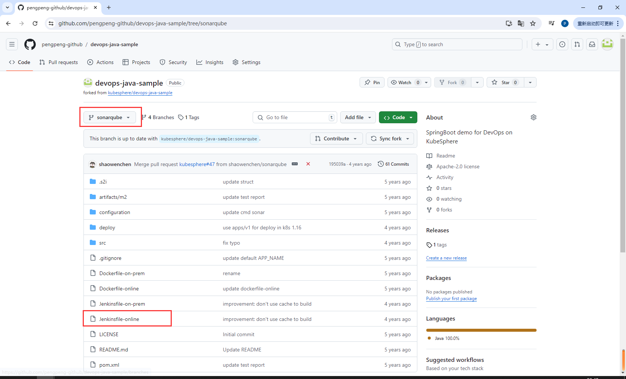Open the Actions tab
This screenshot has width=626, height=379.
pyautogui.click(x=100, y=62)
